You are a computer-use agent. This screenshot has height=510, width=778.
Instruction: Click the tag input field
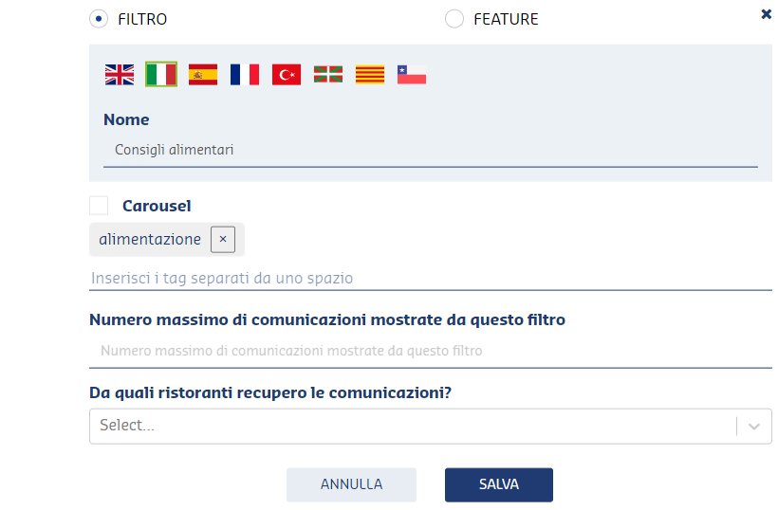430,278
